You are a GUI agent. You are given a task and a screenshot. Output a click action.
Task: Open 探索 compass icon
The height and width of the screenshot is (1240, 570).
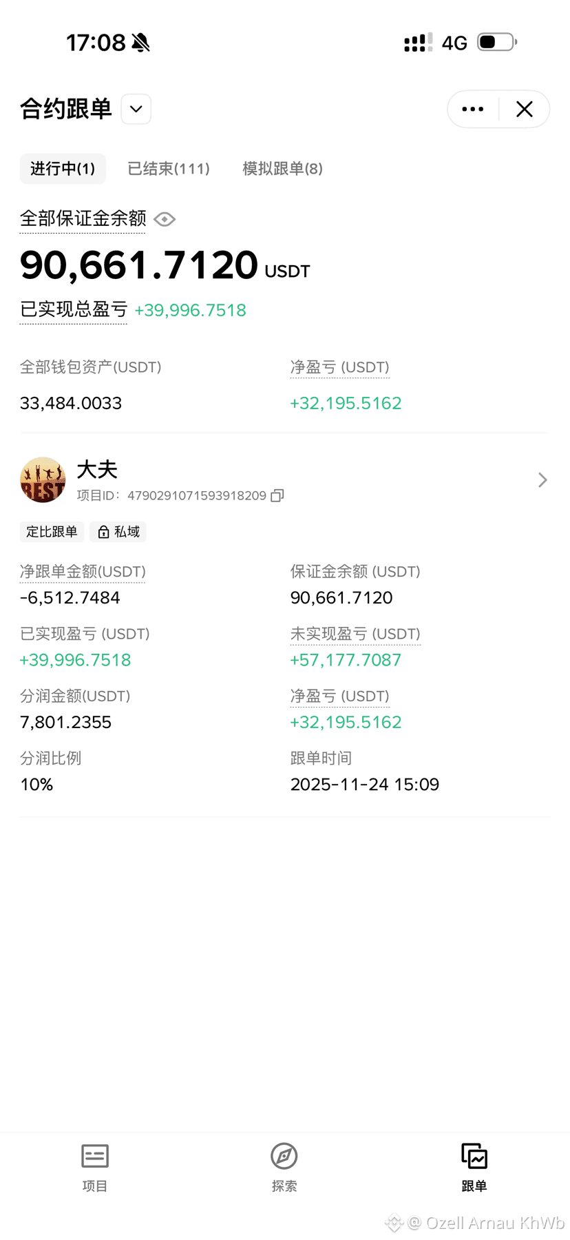click(x=284, y=1156)
